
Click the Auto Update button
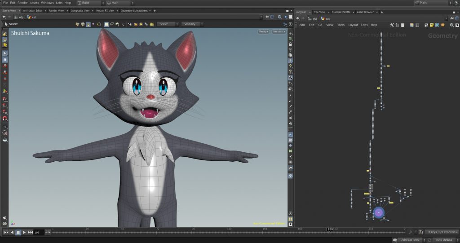[443, 240]
